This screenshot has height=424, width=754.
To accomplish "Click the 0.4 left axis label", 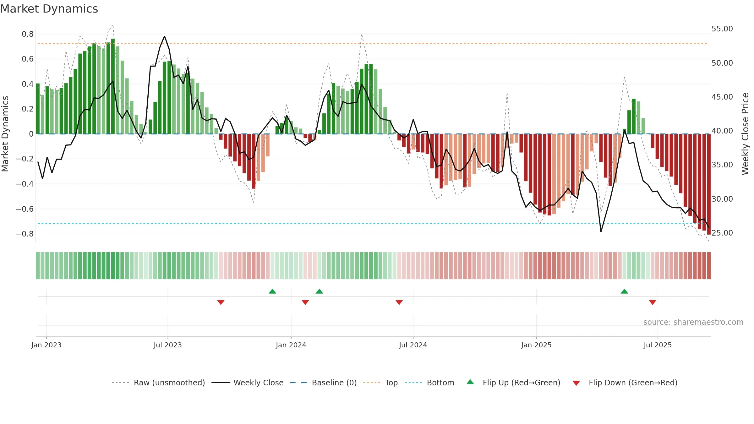I will [x=28, y=84].
